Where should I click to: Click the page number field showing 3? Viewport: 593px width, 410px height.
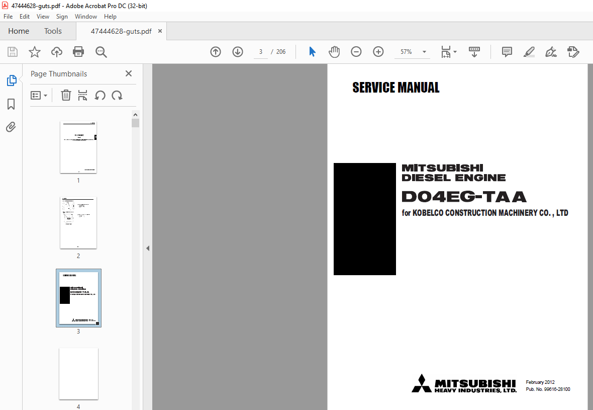tap(261, 52)
